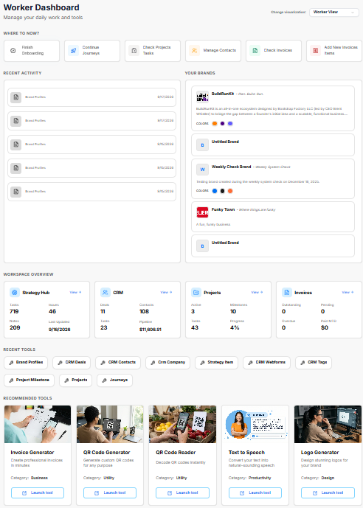Select the blue Weekly Check Brand swatch

click(x=215, y=191)
